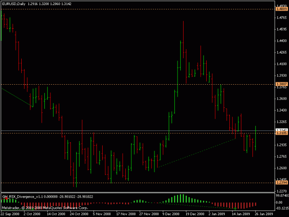Click the green up arrow near 2 Oct 2008
This screenshot has height=217, width=289.
(33, 209)
